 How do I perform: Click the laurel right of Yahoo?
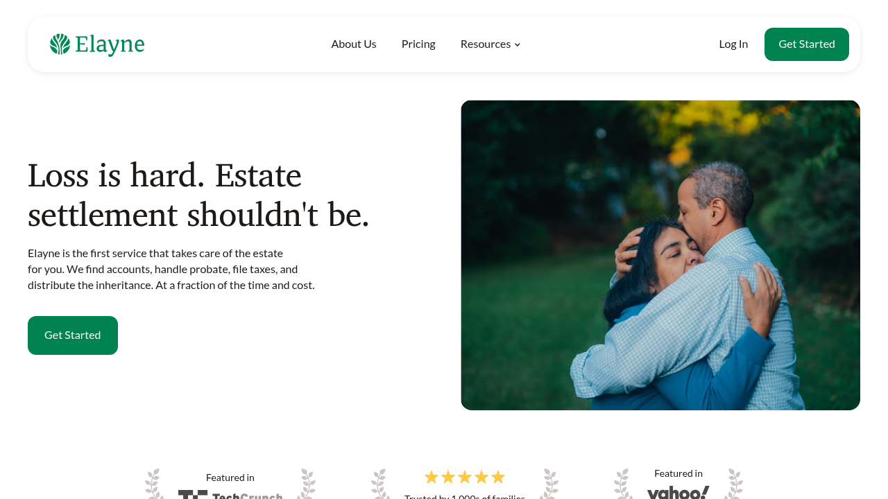tap(733, 484)
